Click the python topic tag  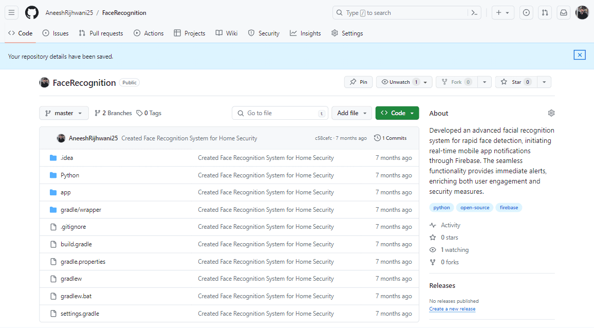tap(442, 207)
